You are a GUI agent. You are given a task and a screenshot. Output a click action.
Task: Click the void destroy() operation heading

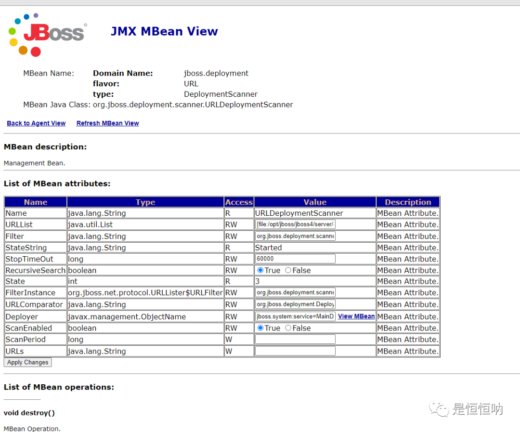29,413
